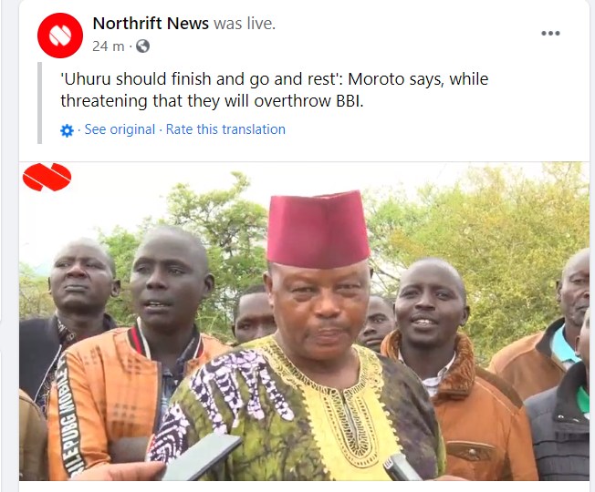Open the 24 m post timestamp
This screenshot has height=492, width=595.
coord(109,46)
